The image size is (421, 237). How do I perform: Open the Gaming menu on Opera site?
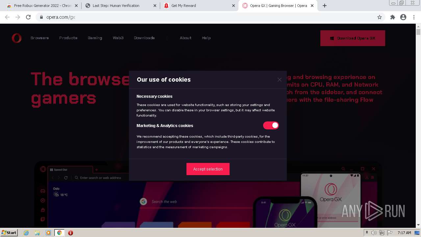pyautogui.click(x=95, y=38)
